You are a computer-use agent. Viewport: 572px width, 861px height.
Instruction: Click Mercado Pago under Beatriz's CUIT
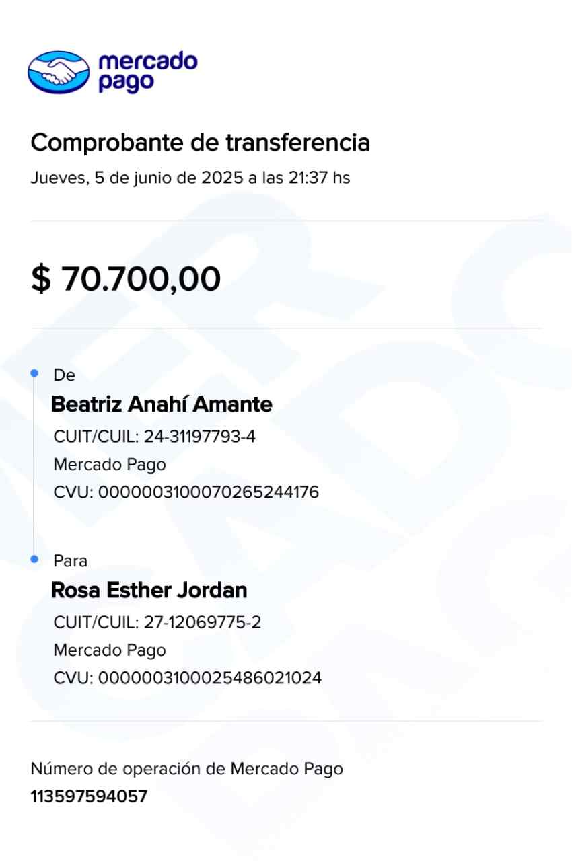click(109, 464)
